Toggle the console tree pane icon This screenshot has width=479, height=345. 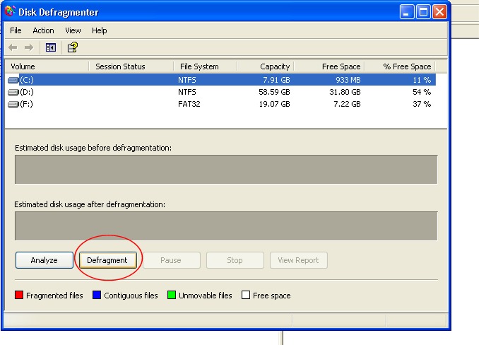point(51,47)
